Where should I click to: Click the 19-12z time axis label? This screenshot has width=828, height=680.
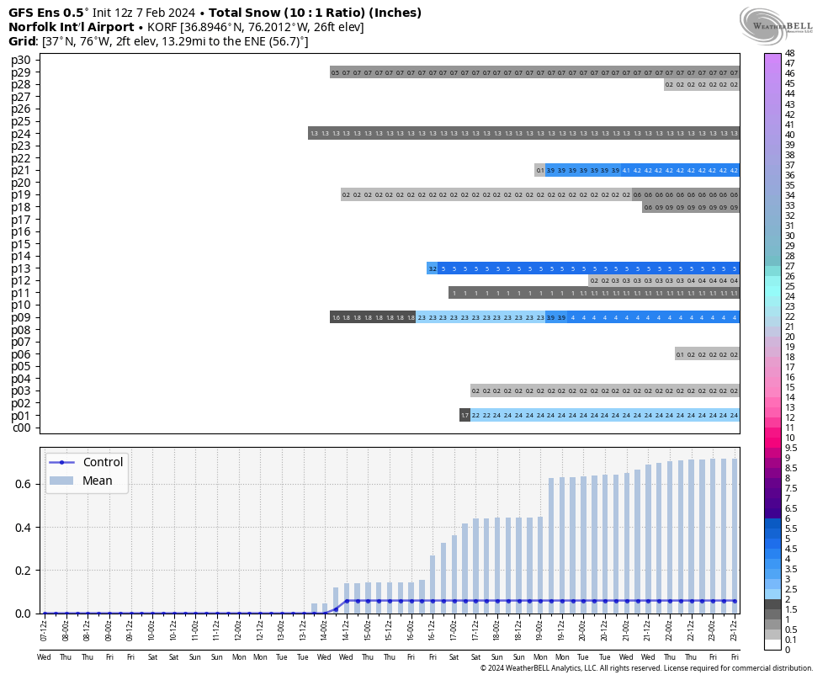point(560,630)
